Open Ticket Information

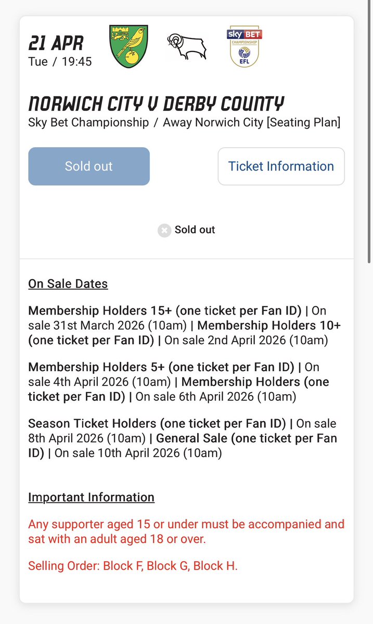281,166
